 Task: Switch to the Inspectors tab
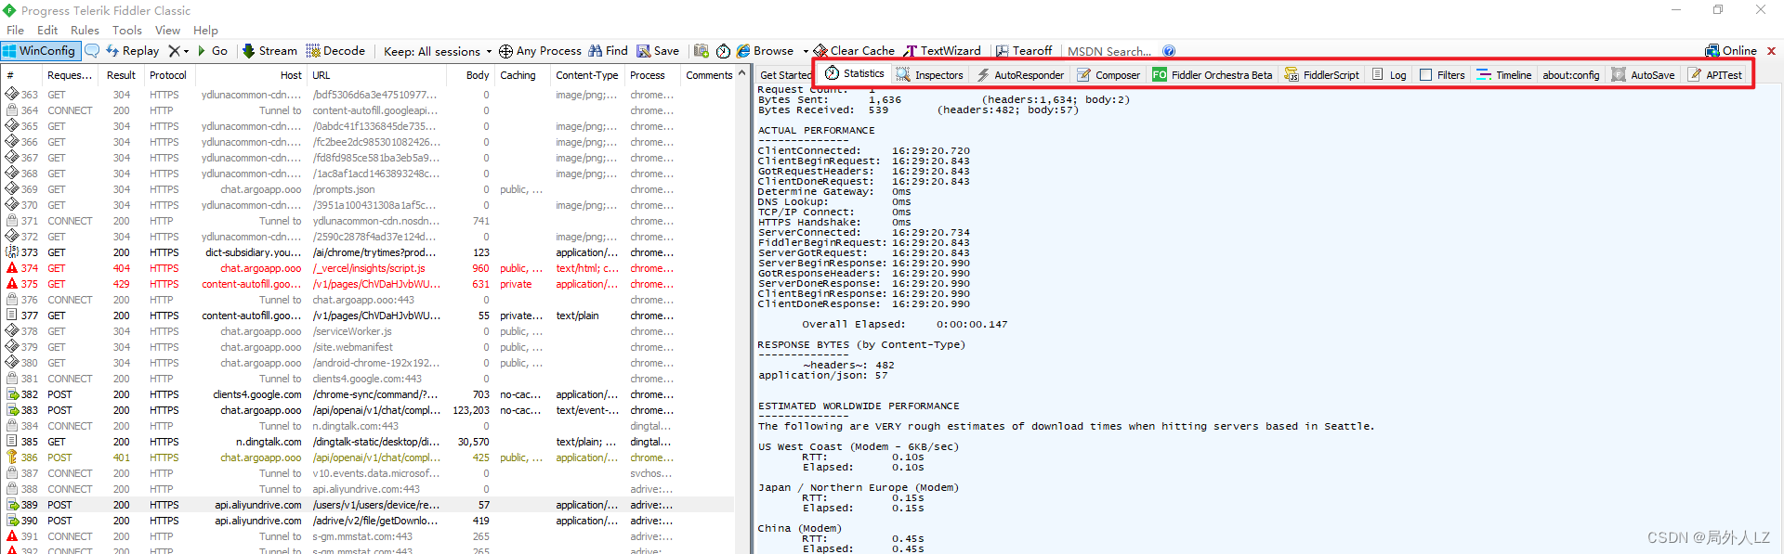coord(929,75)
